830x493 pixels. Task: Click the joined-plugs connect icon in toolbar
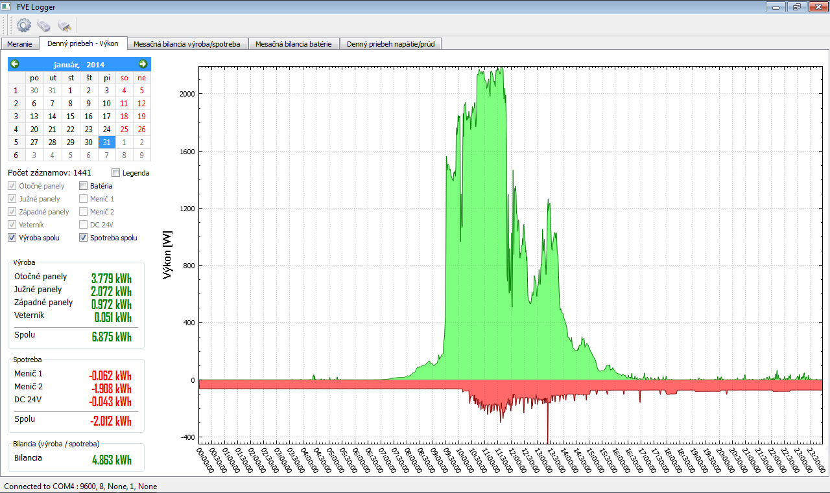pos(43,25)
